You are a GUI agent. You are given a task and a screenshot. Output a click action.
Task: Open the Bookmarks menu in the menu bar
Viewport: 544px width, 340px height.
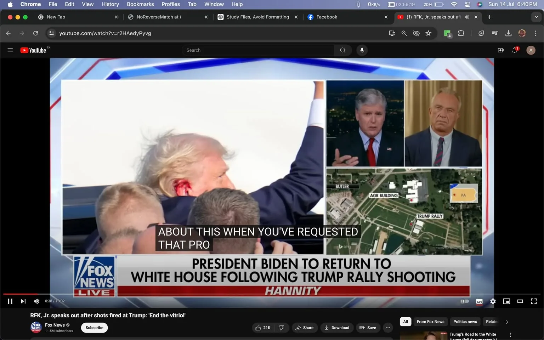click(140, 4)
